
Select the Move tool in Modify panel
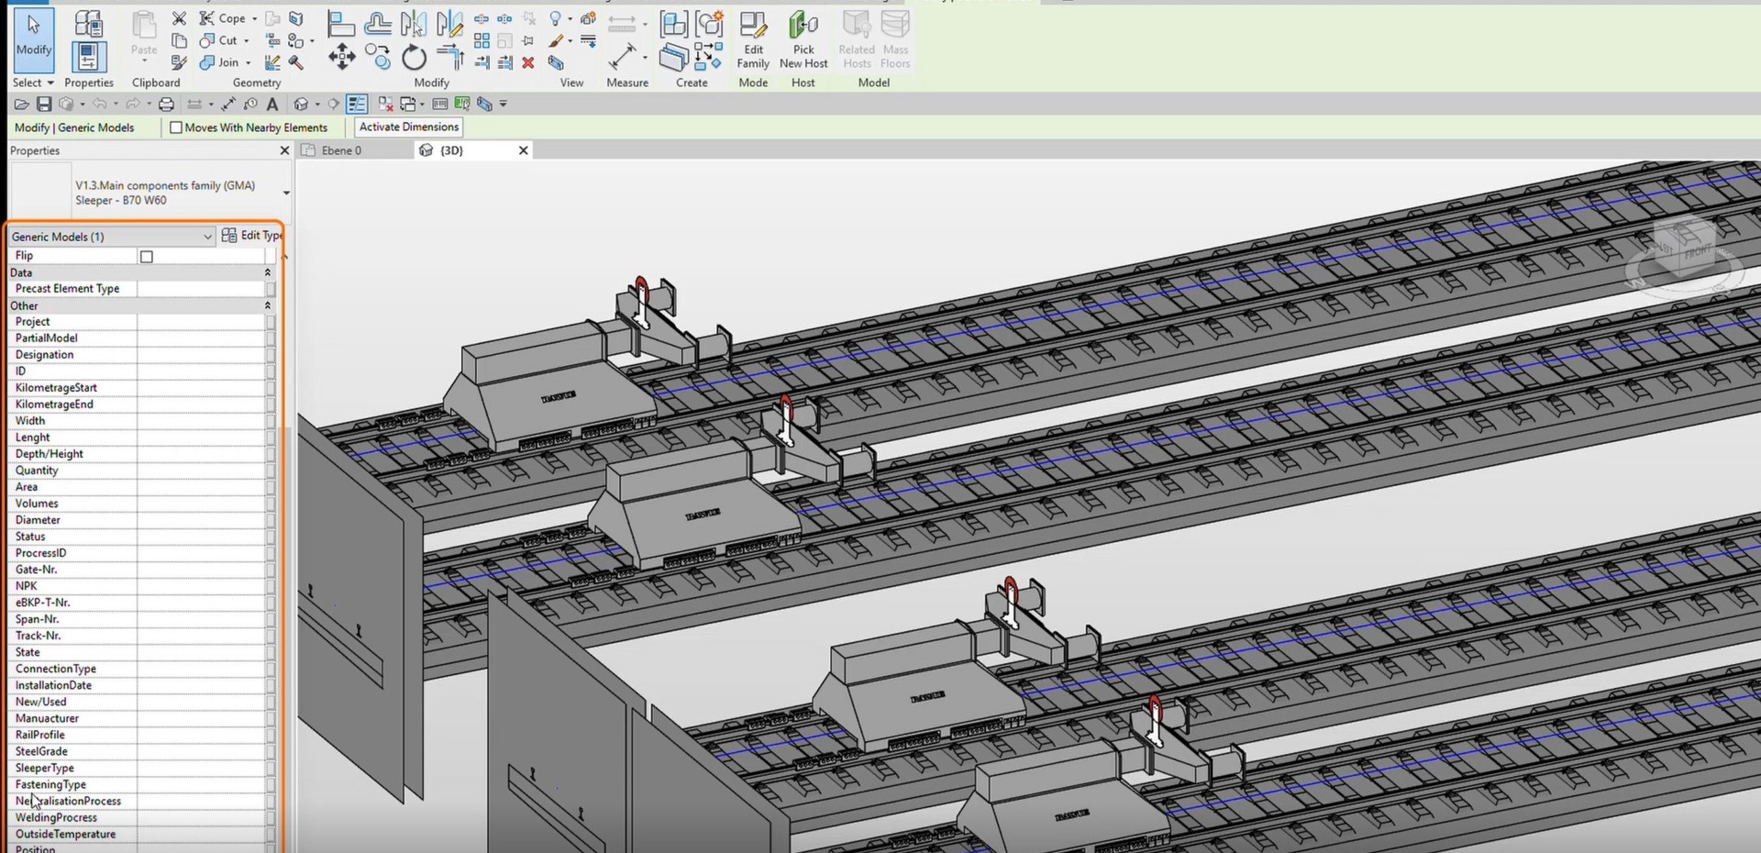[341, 57]
